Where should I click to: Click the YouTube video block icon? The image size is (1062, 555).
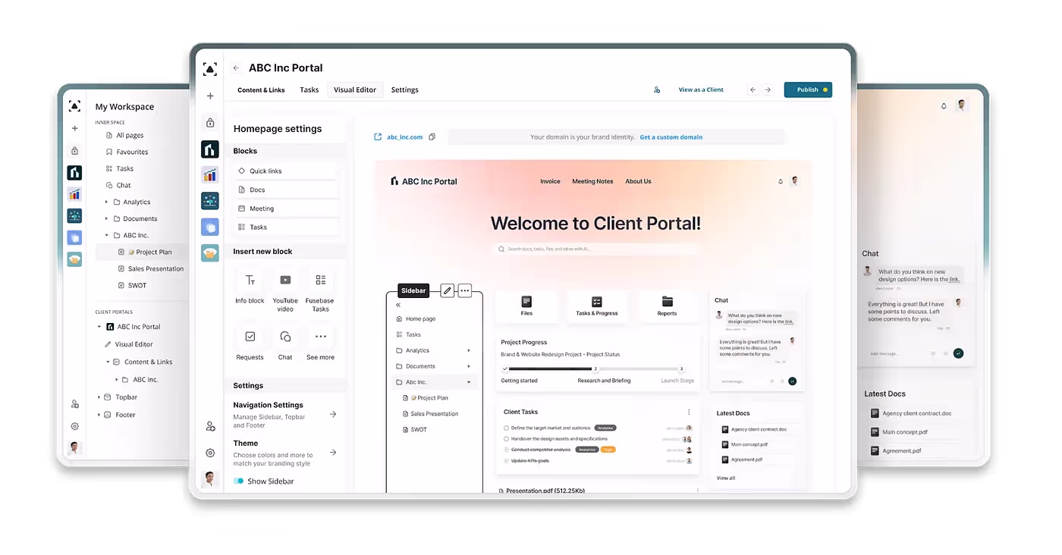click(285, 281)
